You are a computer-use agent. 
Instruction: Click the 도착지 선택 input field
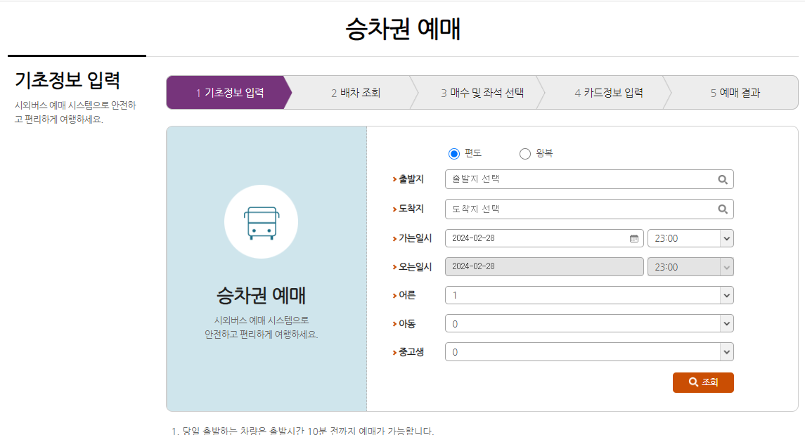(562, 209)
